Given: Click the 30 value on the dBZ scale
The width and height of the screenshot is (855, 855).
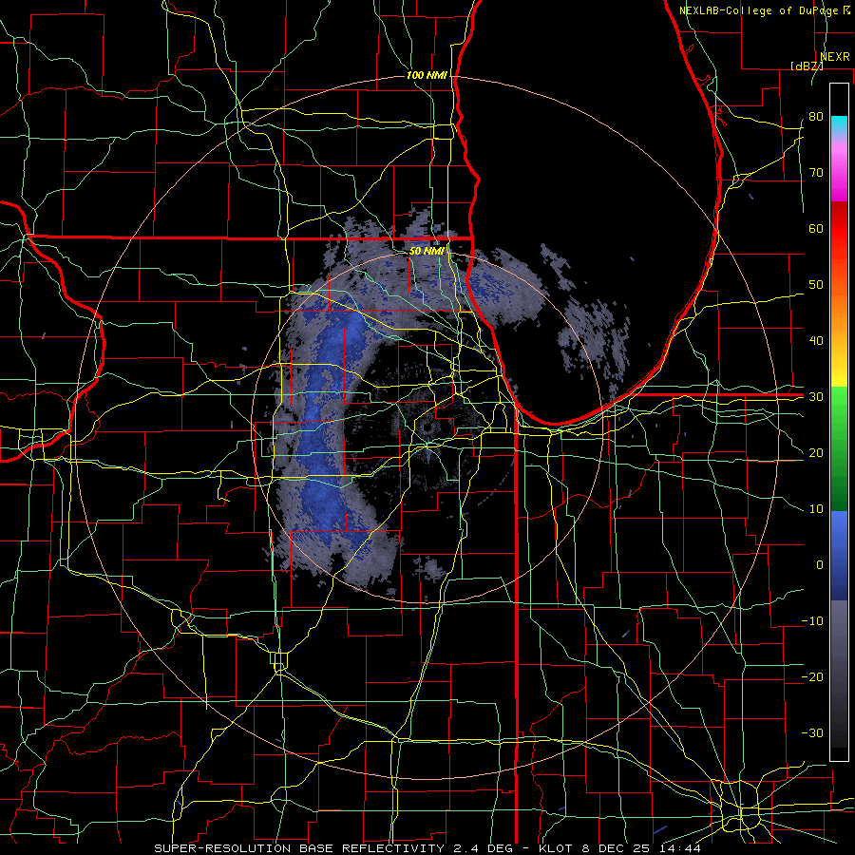Looking at the screenshot, I should coord(816,397).
